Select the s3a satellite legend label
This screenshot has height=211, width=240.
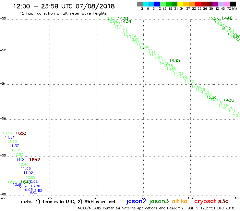(x=223, y=201)
